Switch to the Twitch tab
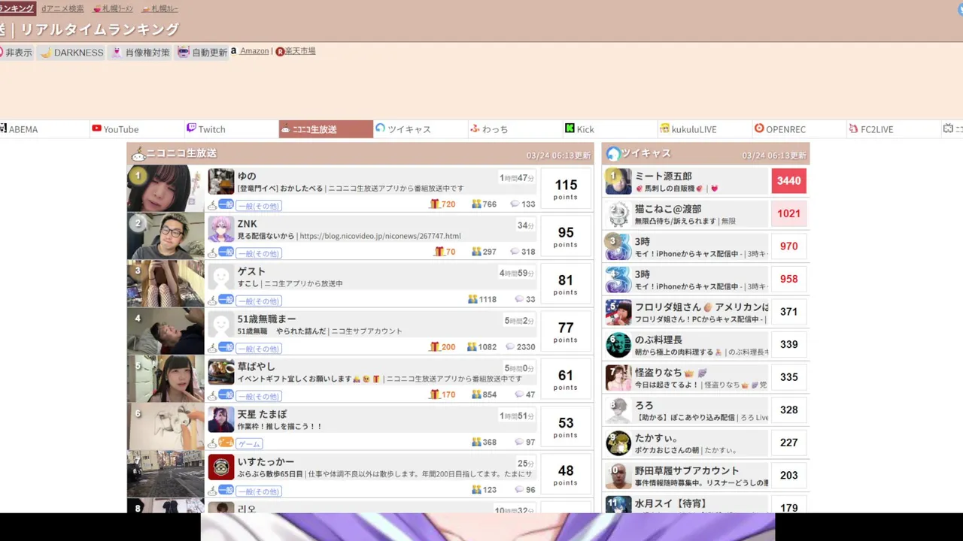 (231, 129)
